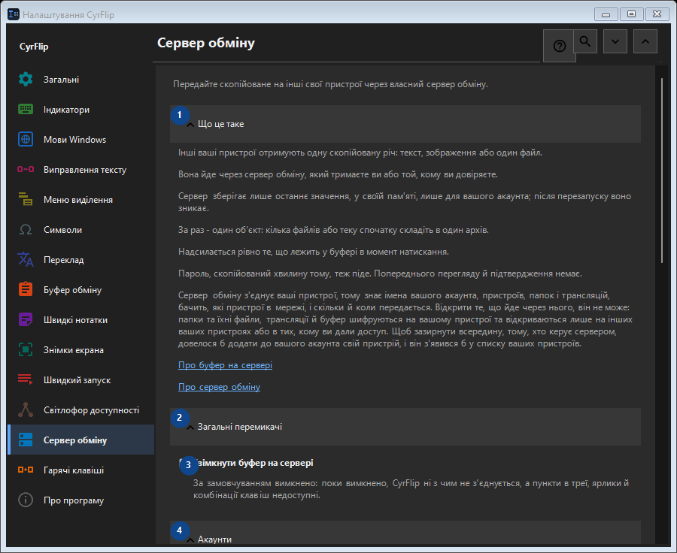
Task: Click the globe icon for Мови Windows
Action: coord(26,140)
